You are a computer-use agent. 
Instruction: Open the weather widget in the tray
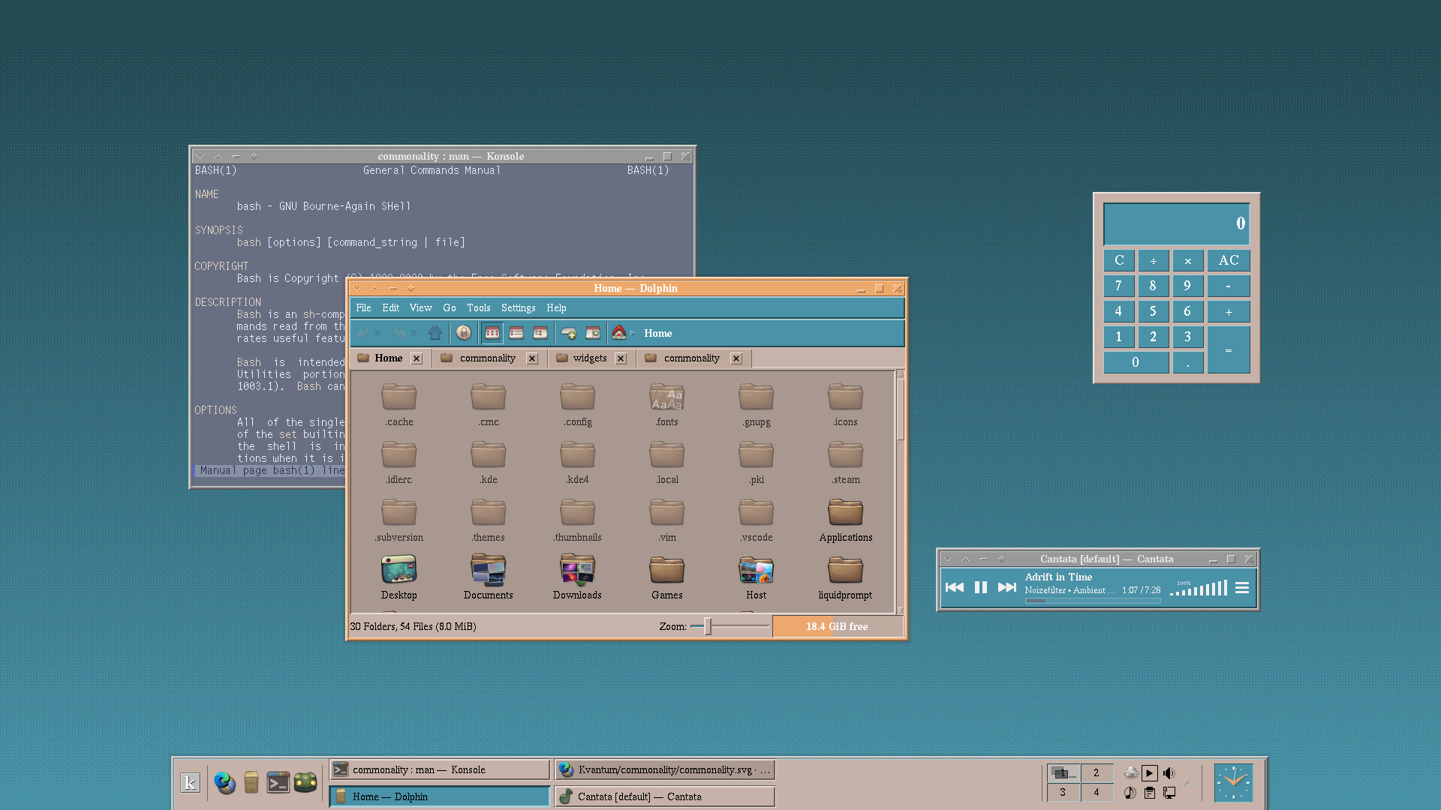coord(1131,773)
